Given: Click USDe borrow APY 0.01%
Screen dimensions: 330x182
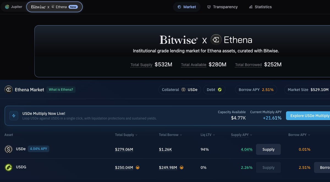Looking at the screenshot, I should tap(304, 149).
